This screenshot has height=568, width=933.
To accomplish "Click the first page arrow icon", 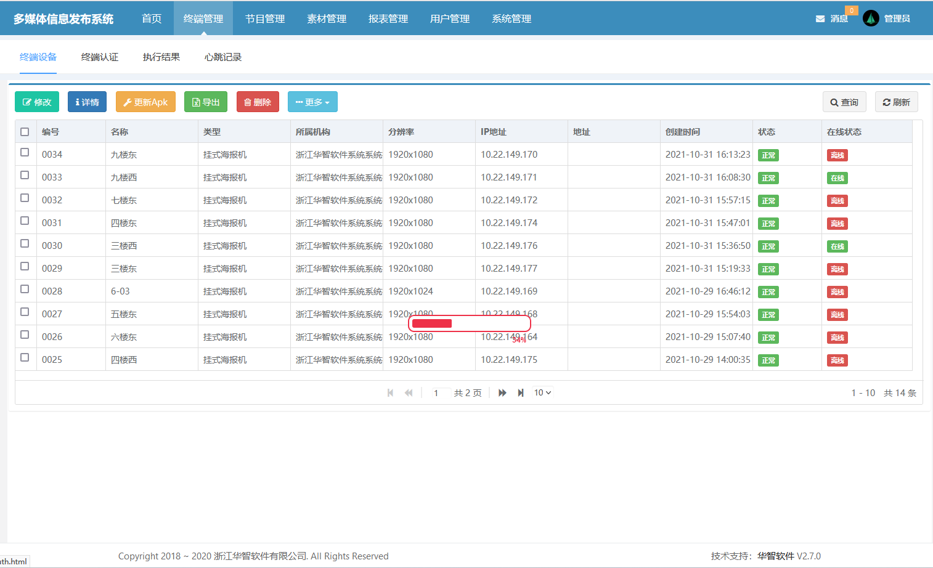I will point(390,393).
